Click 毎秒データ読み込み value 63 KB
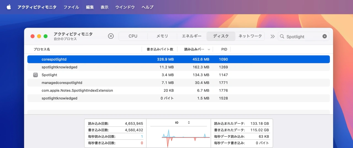This screenshot has height=148, width=353. click(264, 136)
